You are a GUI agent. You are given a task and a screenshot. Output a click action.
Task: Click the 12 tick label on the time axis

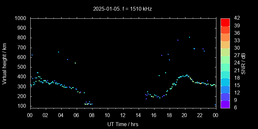pyautogui.click(x=123, y=115)
